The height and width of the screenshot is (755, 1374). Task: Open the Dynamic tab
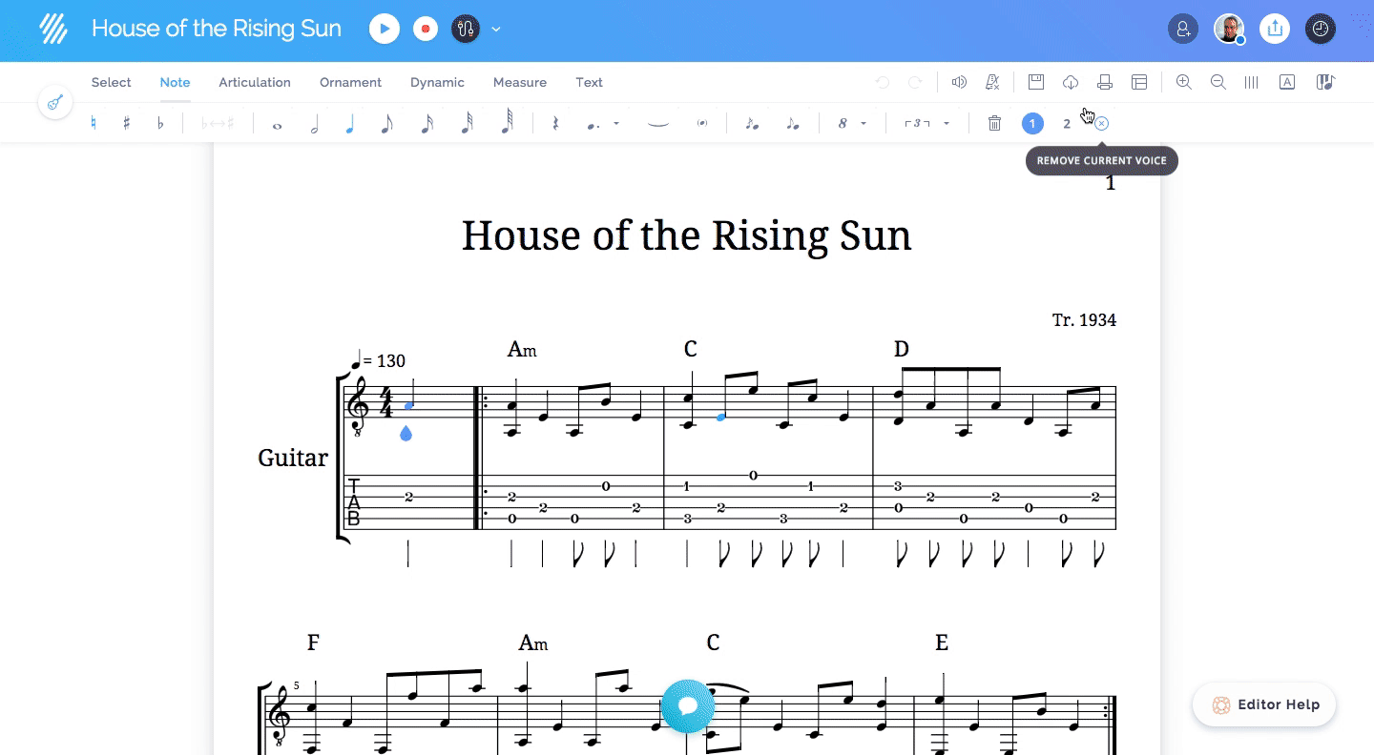437,82
